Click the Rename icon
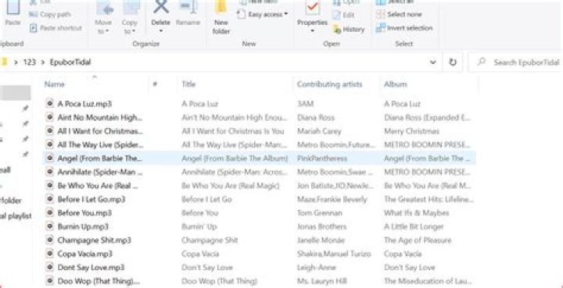The image size is (563, 288). click(x=188, y=7)
